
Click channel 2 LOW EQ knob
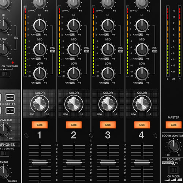(x=74, y=74)
